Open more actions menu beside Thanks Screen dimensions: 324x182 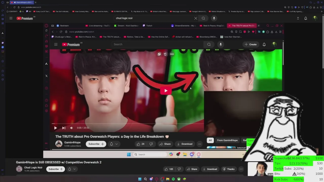pos(241,169)
